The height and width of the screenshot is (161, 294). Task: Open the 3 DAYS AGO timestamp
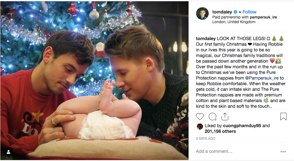[x=206, y=138]
